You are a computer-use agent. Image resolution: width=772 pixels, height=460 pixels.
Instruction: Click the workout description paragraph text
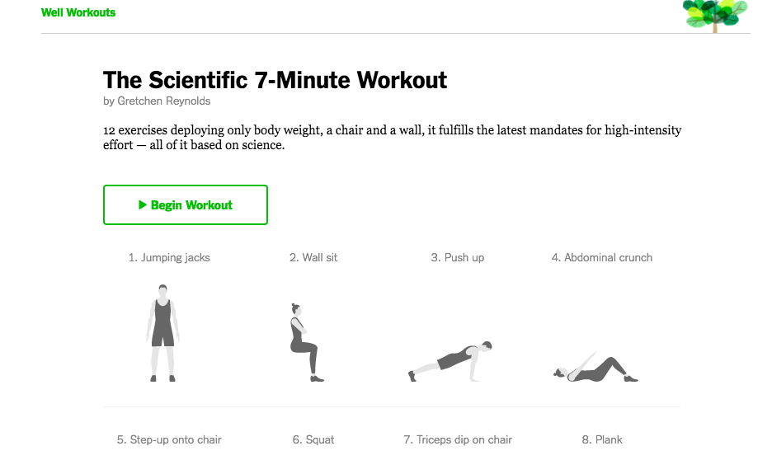(x=392, y=138)
